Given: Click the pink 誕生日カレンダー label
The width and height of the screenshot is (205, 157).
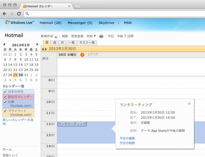Looking at the screenshot, I should pos(20,97).
